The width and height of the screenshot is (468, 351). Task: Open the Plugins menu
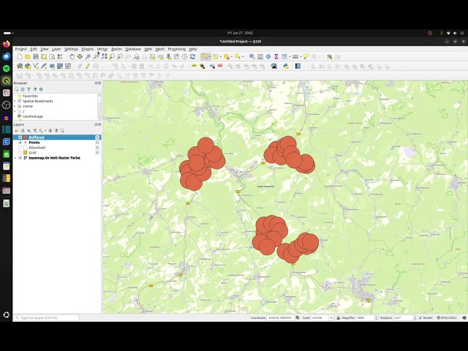tap(88, 49)
